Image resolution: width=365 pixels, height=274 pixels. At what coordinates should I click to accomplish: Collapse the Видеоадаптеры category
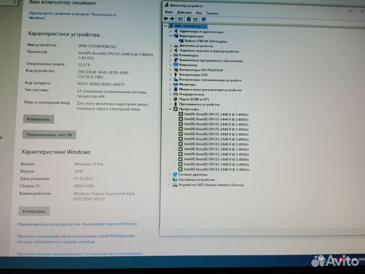coord(171,36)
